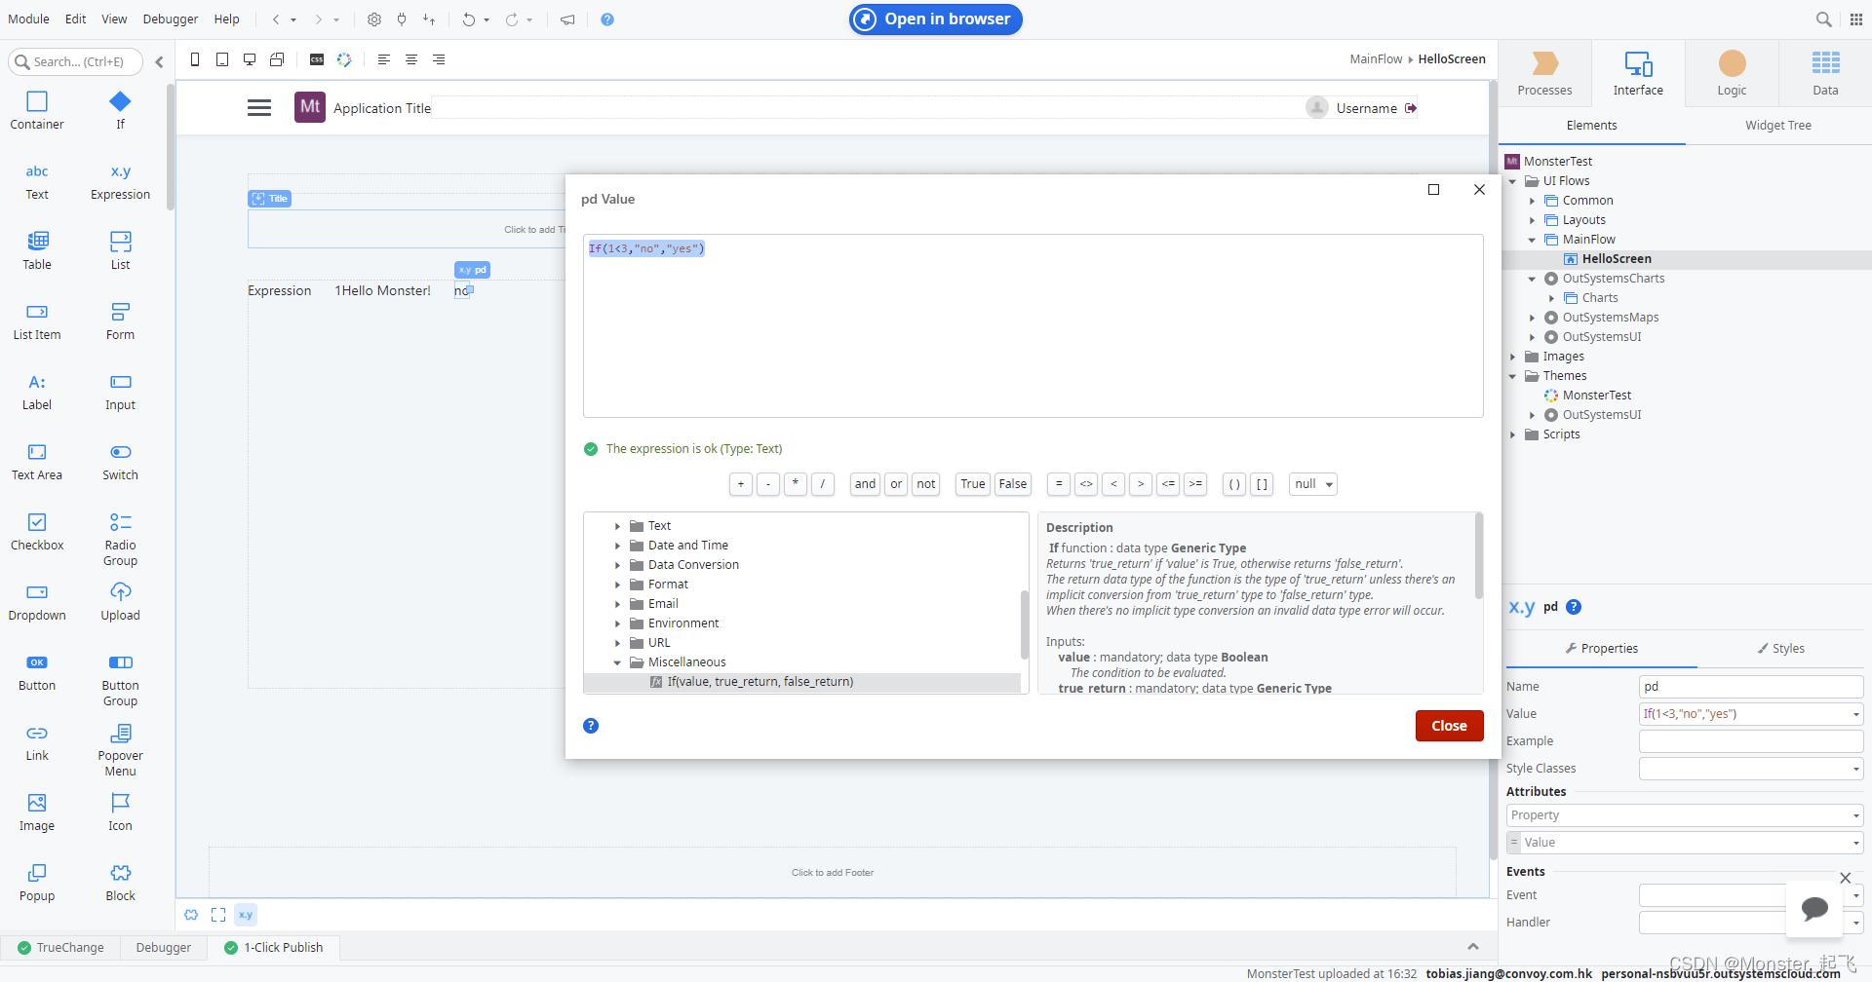Insert the True literal

click(972, 484)
